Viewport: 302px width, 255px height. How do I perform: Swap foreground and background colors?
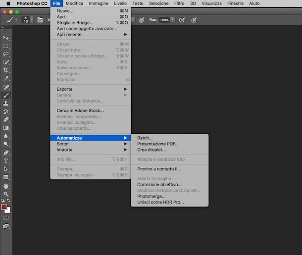[8, 201]
